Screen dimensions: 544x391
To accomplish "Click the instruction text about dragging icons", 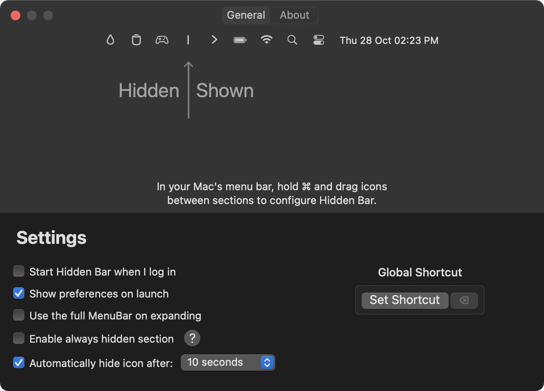I will click(272, 193).
